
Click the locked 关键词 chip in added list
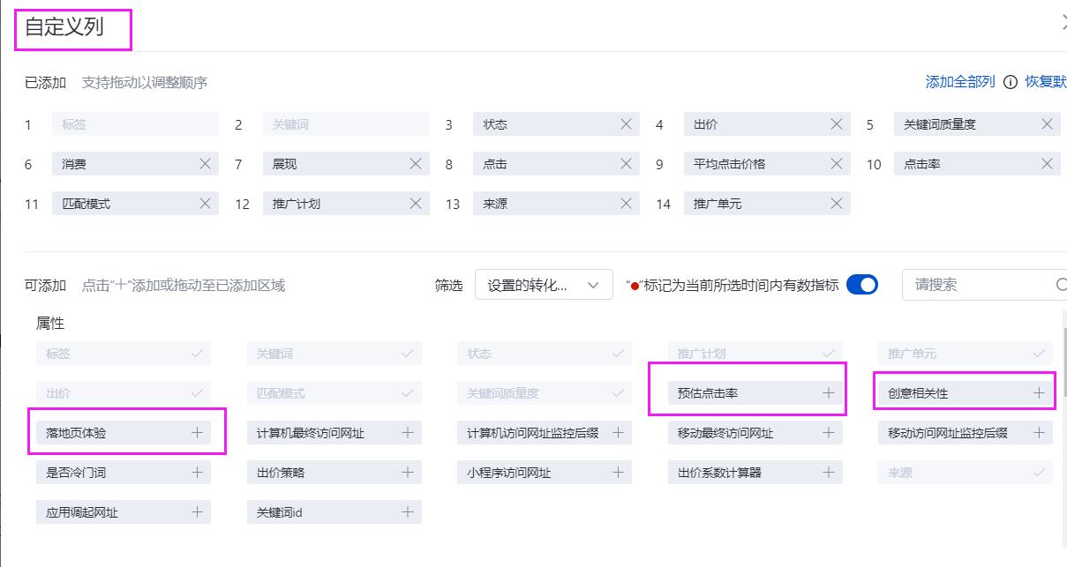point(346,124)
